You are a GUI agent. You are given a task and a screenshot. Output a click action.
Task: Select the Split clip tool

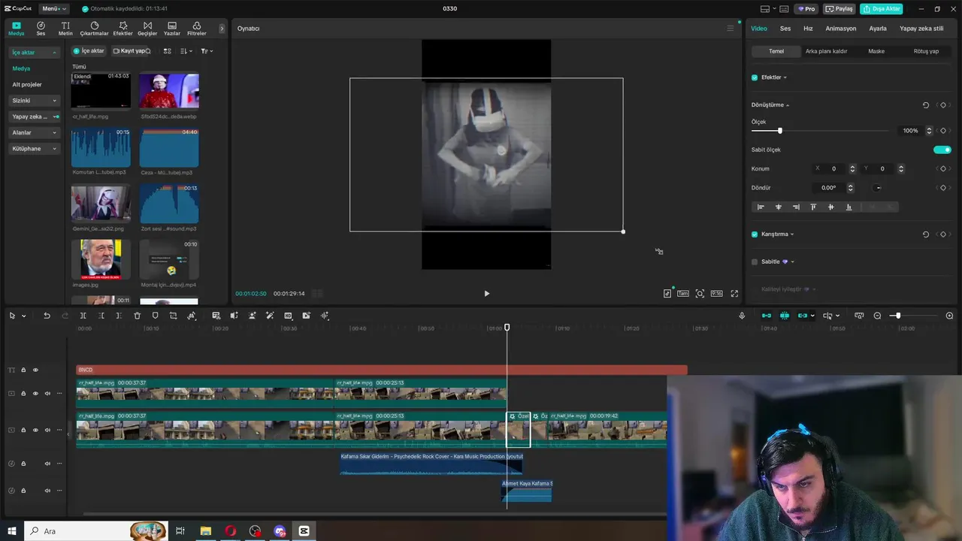(x=83, y=316)
